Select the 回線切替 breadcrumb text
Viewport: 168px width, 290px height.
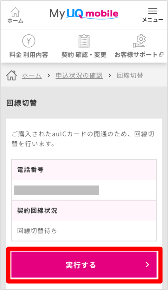click(x=130, y=75)
